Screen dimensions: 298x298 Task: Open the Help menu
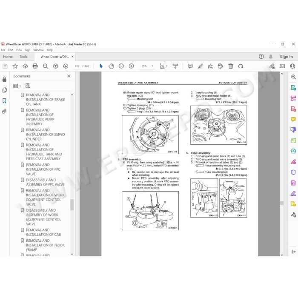(x=50, y=50)
